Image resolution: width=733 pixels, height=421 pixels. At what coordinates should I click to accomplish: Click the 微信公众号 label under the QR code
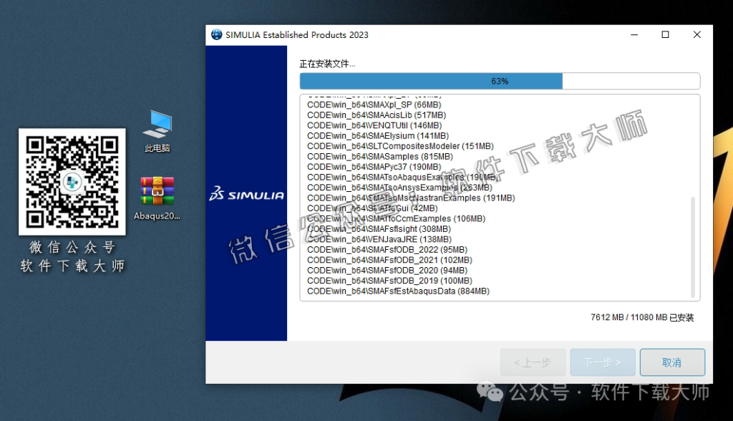(x=71, y=247)
